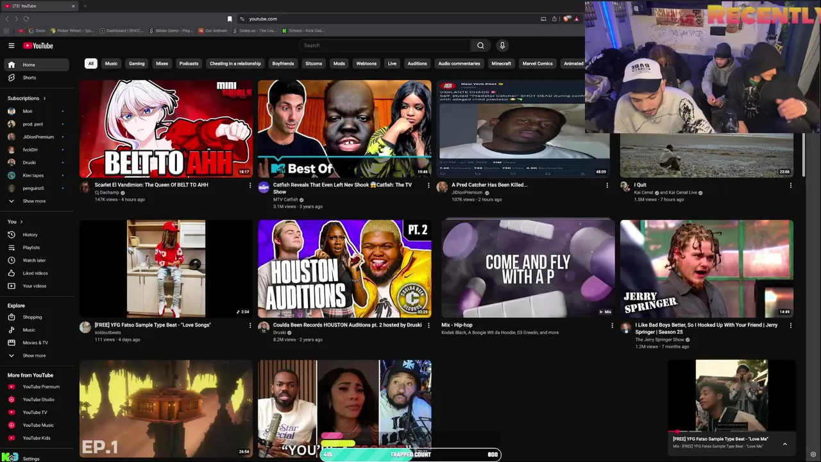Expand the Subscriptions section chevron
The width and height of the screenshot is (821, 462).
(44, 98)
